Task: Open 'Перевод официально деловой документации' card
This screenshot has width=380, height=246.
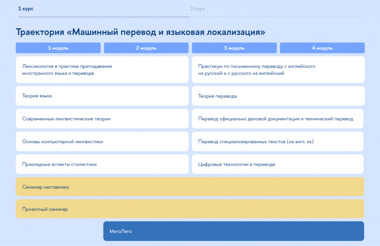Action: pyautogui.click(x=278, y=119)
